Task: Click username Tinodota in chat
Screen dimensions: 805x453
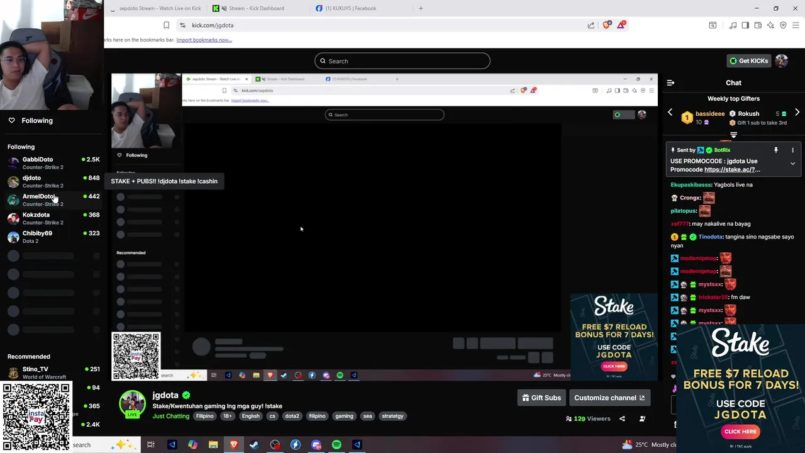Action: [x=711, y=237]
